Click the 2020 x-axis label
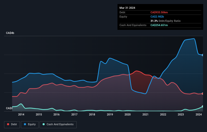Image resolution: width=207 pixels, height=132 pixels. tap(128, 114)
